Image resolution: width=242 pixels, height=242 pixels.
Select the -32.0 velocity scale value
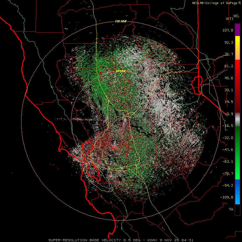click(x=228, y=138)
